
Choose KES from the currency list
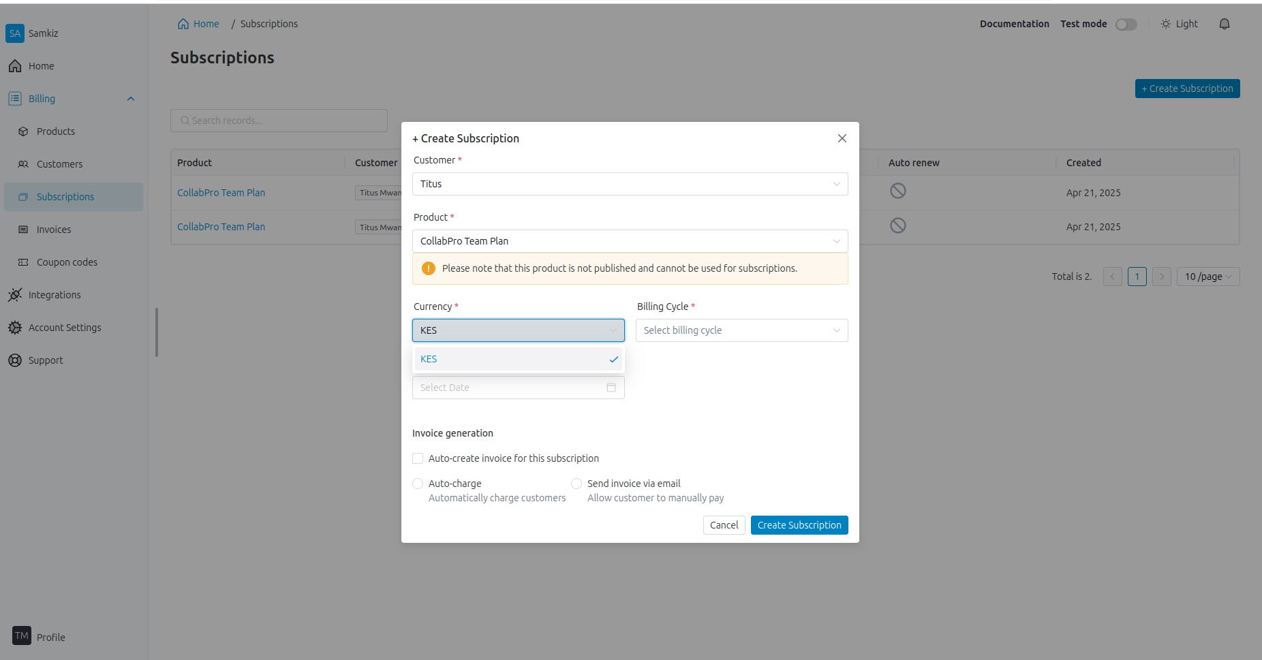518,359
